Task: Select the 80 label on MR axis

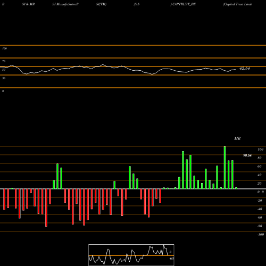Action: (x=259, y=158)
